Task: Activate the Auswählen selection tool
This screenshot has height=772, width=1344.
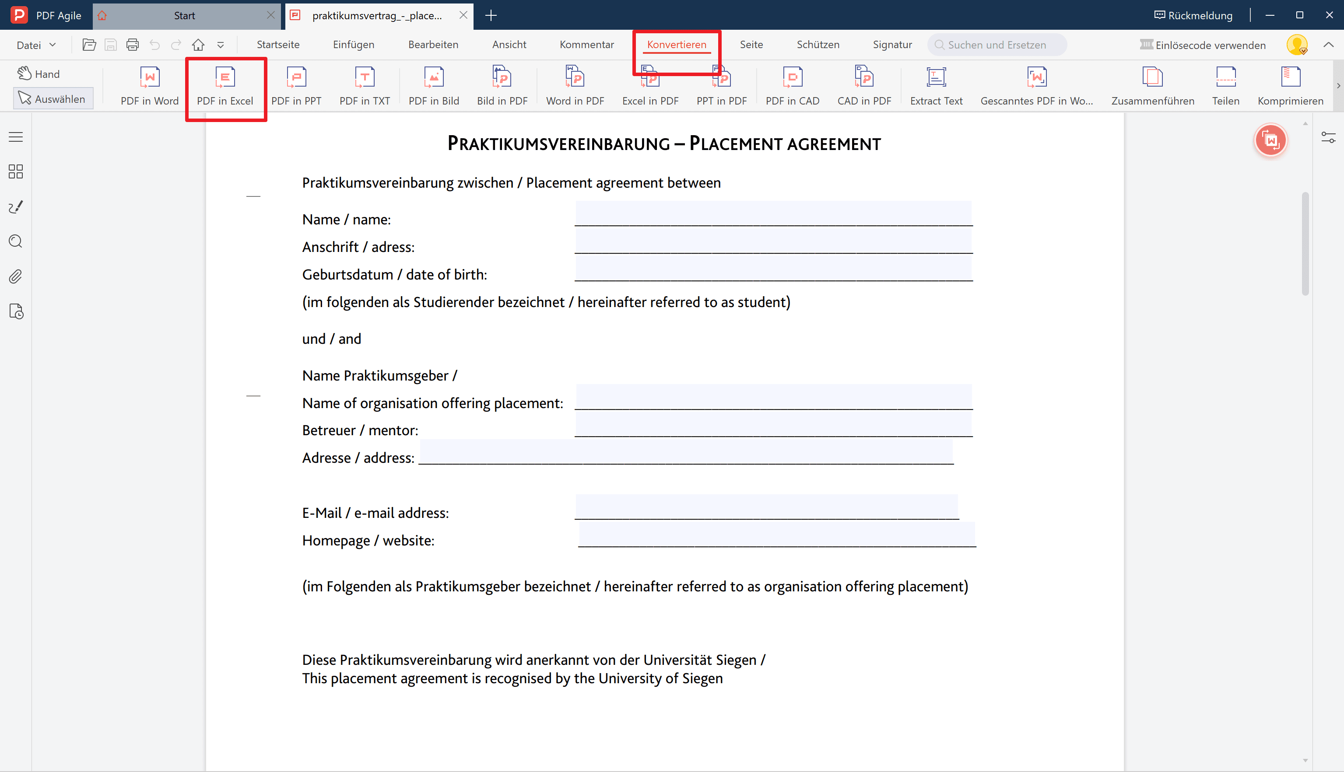Action: click(x=53, y=98)
